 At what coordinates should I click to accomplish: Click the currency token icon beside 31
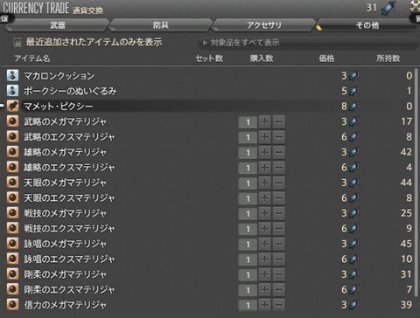click(x=388, y=9)
